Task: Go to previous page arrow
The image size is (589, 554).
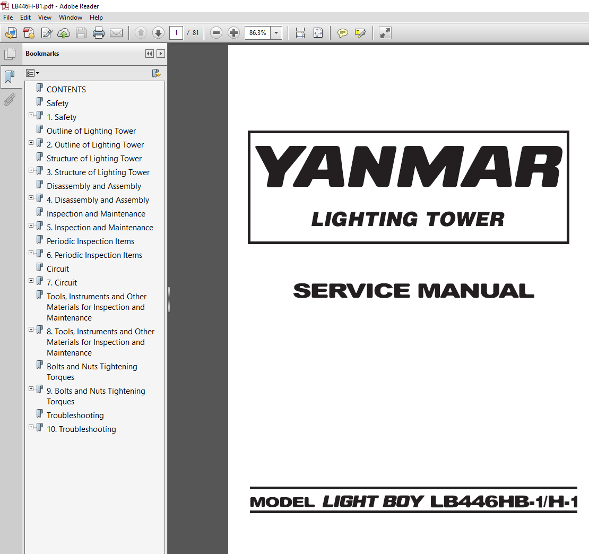Action: [141, 33]
